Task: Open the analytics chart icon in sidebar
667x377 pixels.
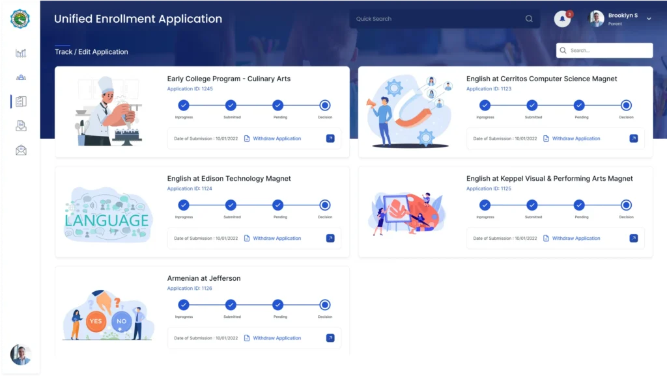Action: (x=21, y=53)
